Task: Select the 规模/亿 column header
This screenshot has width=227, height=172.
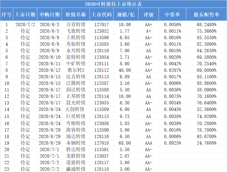Action: pos(126,14)
